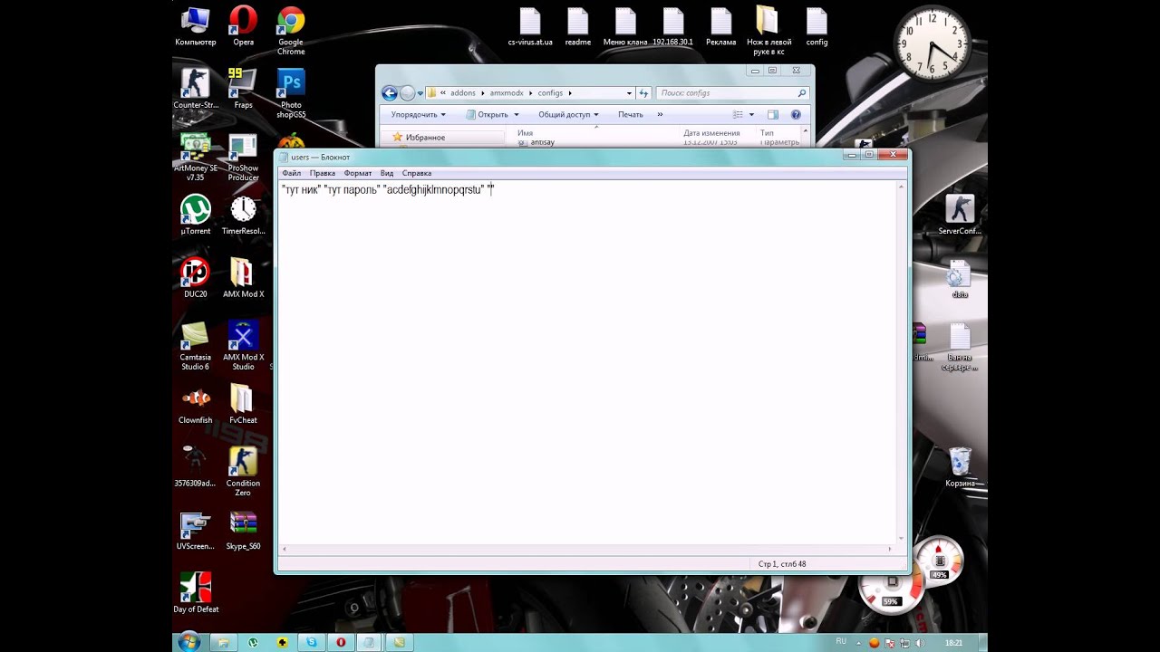This screenshot has width=1160, height=652.
Task: Select the config file on desktop
Action: pyautogui.click(x=817, y=26)
